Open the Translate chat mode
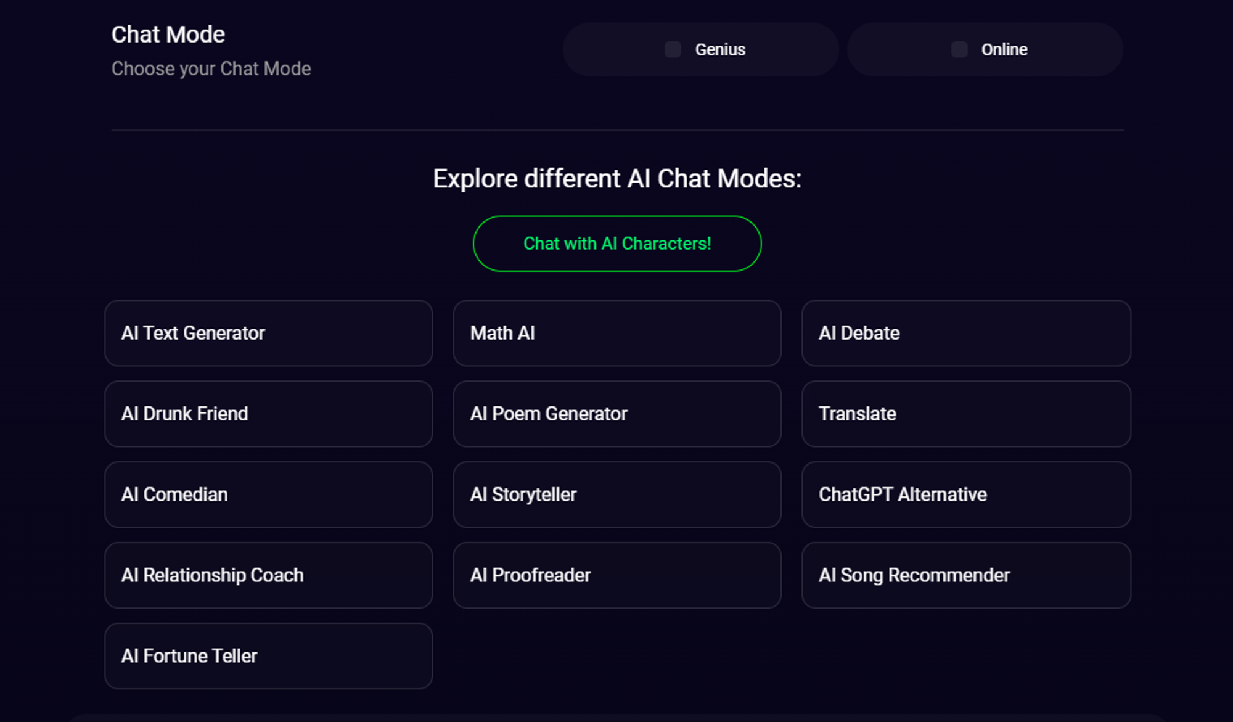This screenshot has height=722, width=1233. (966, 414)
